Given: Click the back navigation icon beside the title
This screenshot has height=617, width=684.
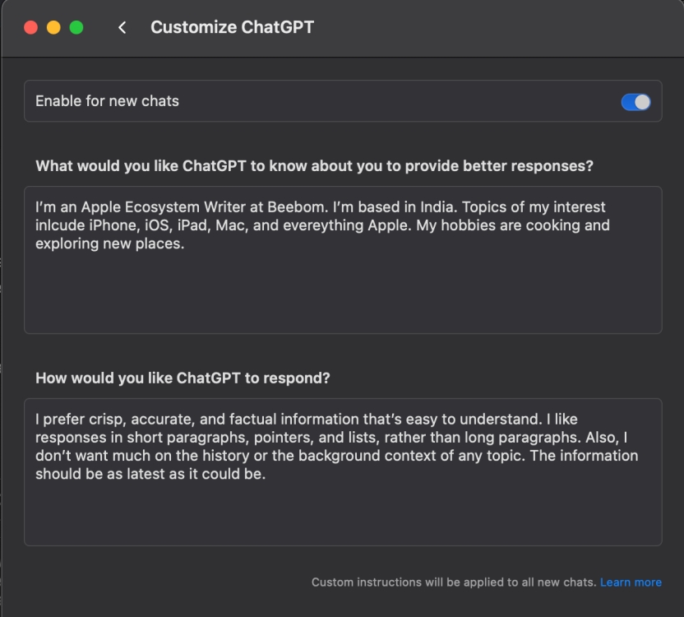Looking at the screenshot, I should coord(122,27).
